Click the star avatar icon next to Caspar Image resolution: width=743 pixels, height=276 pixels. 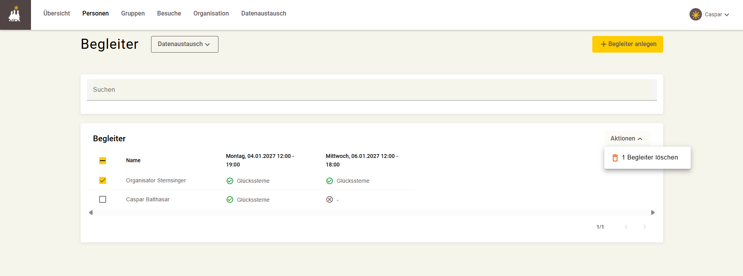pos(695,14)
